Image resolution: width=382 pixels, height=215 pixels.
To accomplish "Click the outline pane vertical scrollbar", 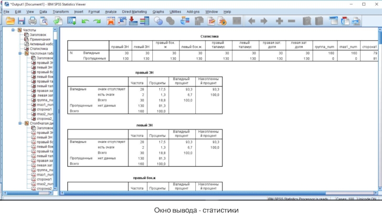I will click(x=55, y=110).
